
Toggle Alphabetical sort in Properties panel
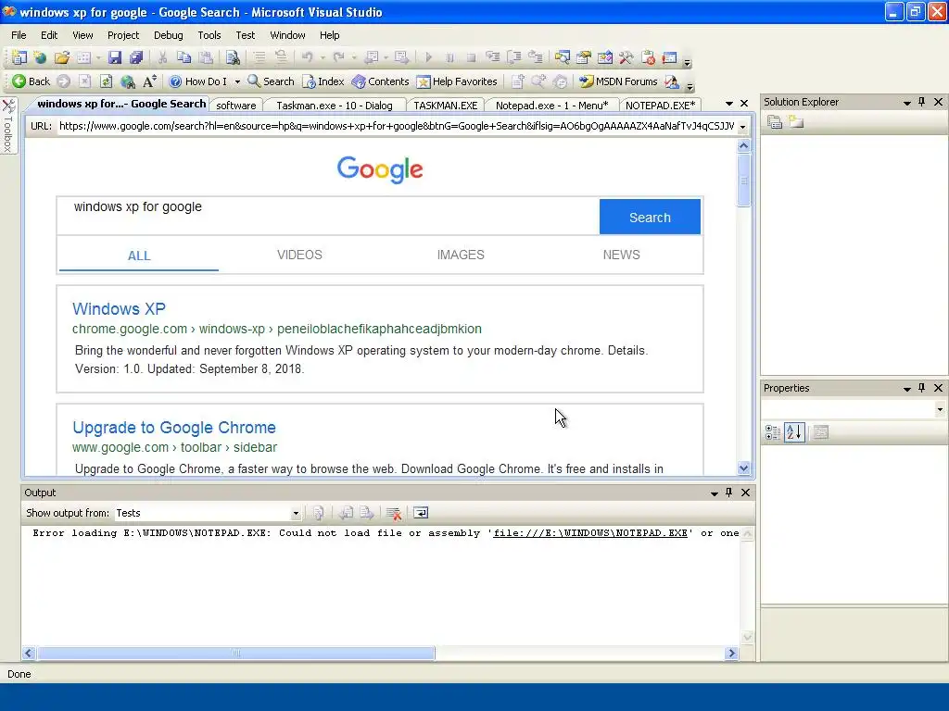coord(794,432)
